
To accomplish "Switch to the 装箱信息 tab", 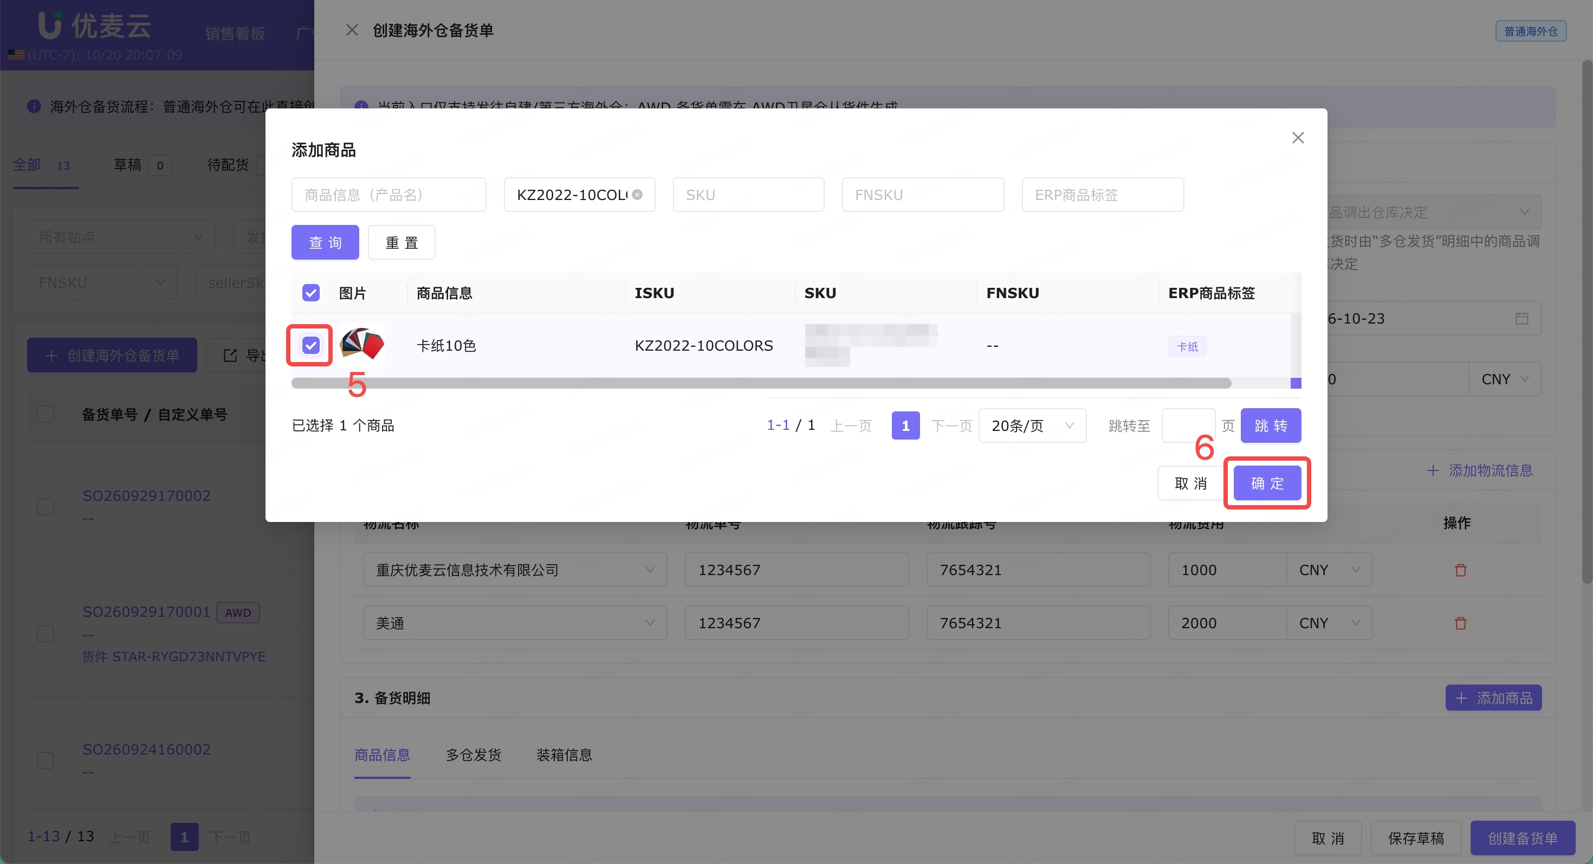I will coord(564,755).
